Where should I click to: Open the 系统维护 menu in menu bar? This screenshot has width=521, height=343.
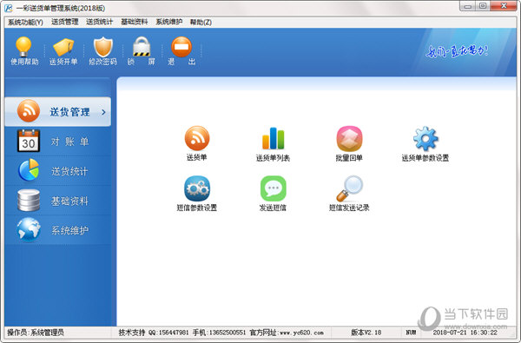pos(169,22)
